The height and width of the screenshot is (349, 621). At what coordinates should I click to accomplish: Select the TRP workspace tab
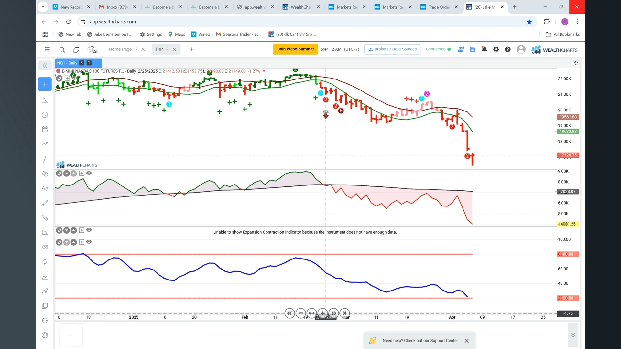(x=159, y=49)
